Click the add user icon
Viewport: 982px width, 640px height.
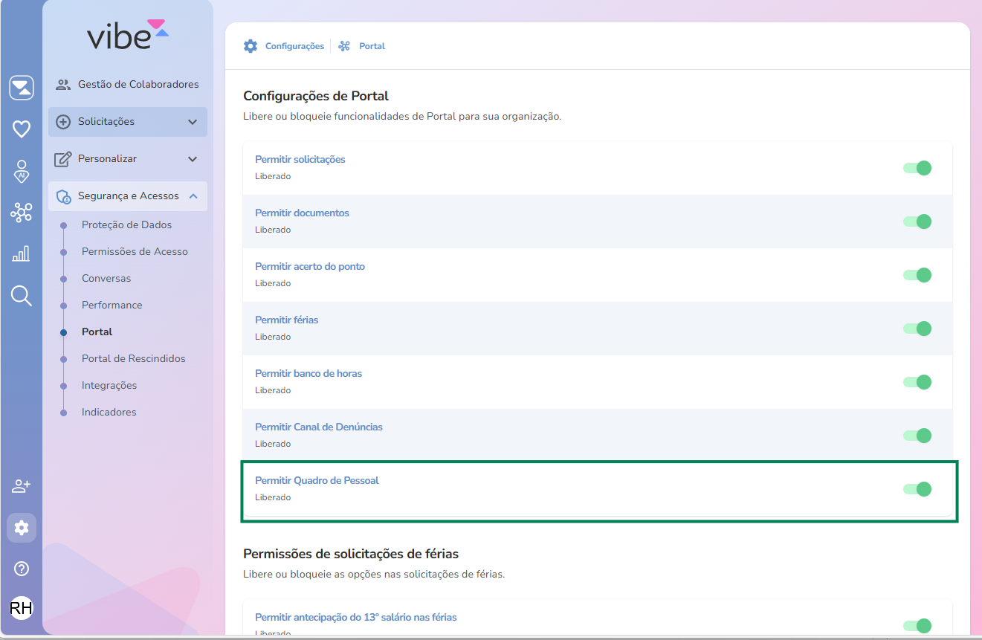22,486
